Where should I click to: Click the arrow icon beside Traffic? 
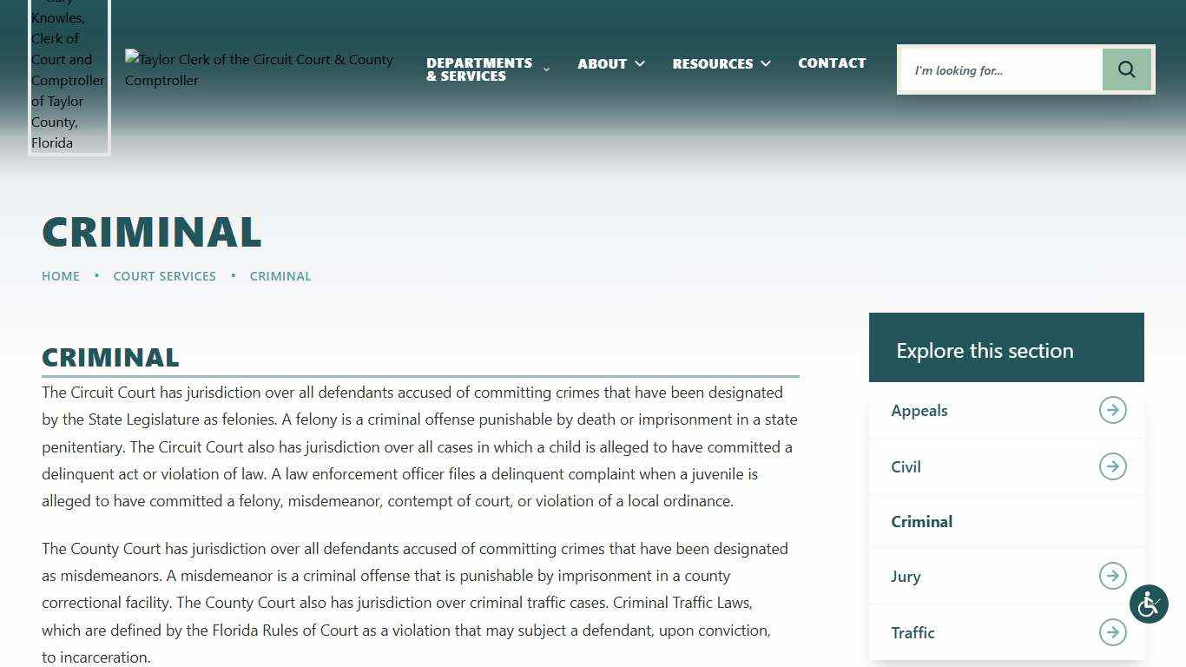click(1112, 632)
